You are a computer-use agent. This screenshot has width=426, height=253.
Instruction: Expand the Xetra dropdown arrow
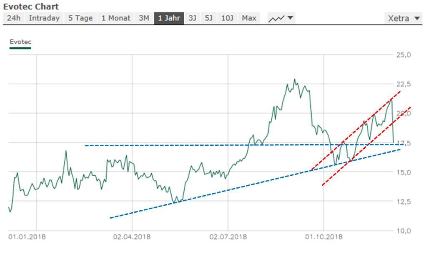click(x=416, y=18)
